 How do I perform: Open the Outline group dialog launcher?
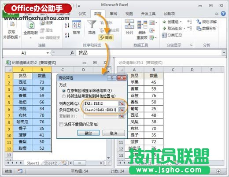191,45
